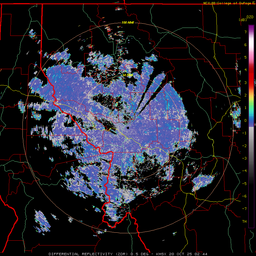256x256 pixels.
Task: Click the black KMSX radar site dot
Action: (x=128, y=128)
